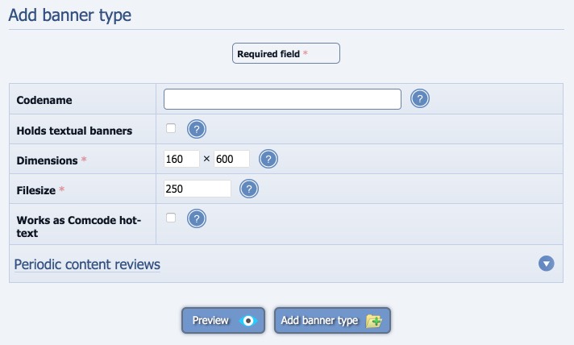Screen dimensions: 574x345
Task: Select the width field showing 160
Action: (x=181, y=159)
